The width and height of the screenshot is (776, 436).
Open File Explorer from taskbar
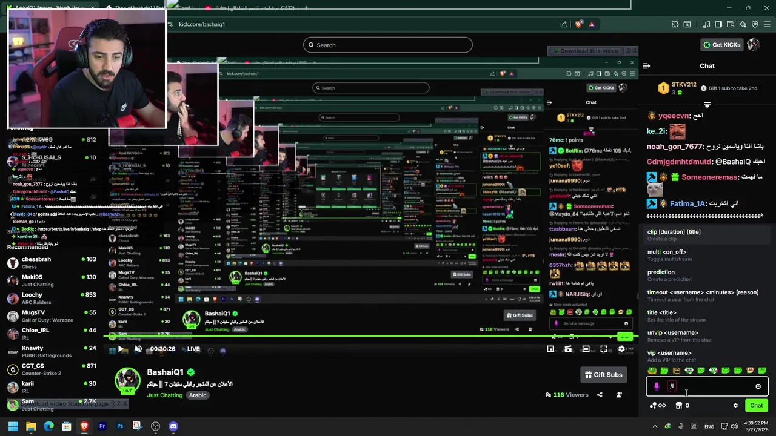[31, 426]
